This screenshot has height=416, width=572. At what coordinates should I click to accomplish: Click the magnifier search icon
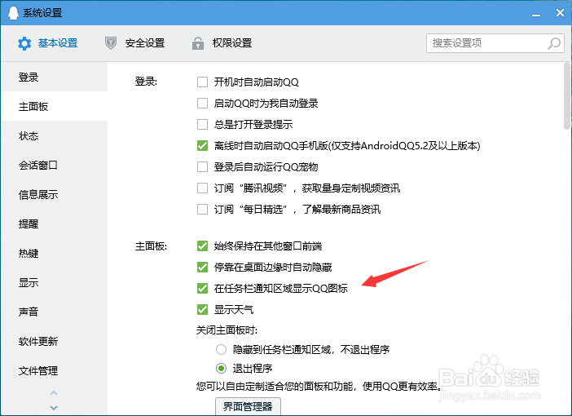tap(554, 43)
